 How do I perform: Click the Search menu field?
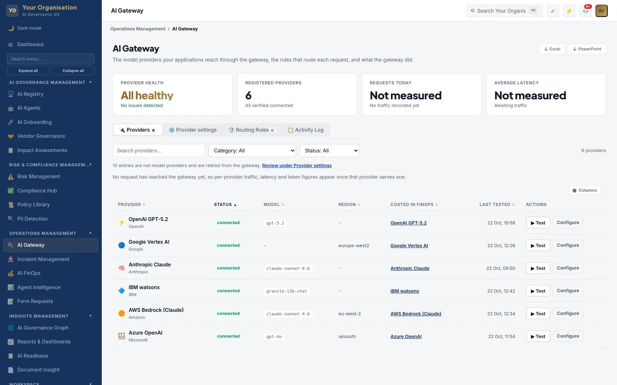(x=51, y=59)
